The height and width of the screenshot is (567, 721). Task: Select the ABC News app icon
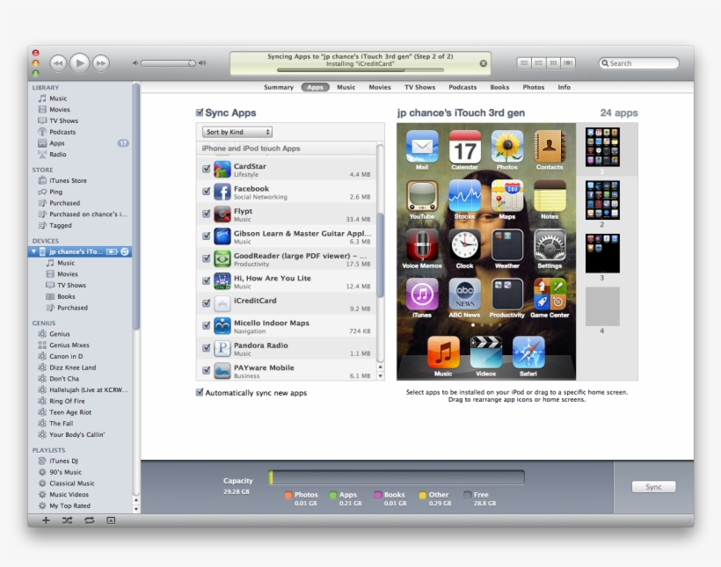[x=465, y=294]
